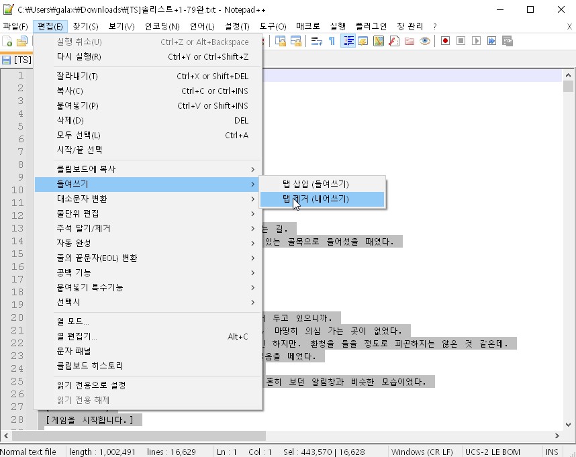This screenshot has height=457, width=576.
Task: Click the New file toolbar icon
Action: point(7,41)
